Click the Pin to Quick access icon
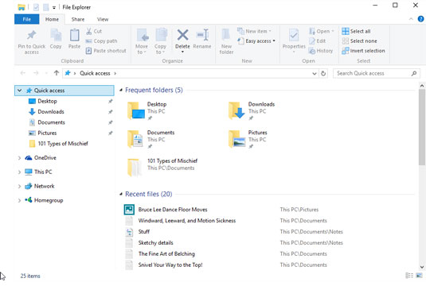The image size is (426, 286). click(32, 35)
